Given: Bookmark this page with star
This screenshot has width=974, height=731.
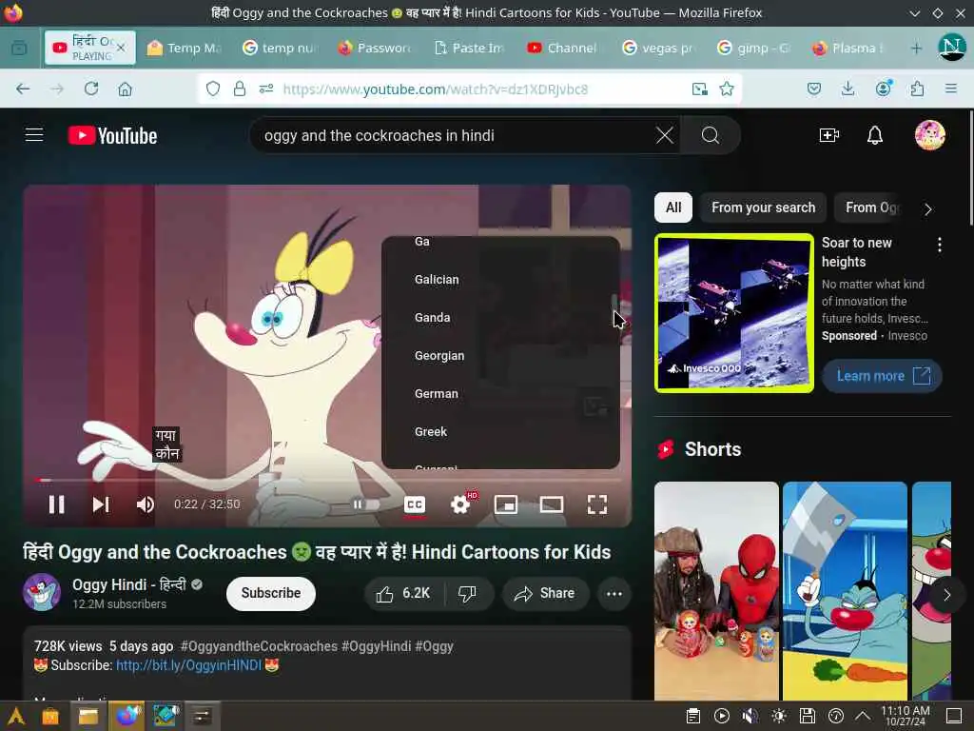Looking at the screenshot, I should tap(726, 89).
